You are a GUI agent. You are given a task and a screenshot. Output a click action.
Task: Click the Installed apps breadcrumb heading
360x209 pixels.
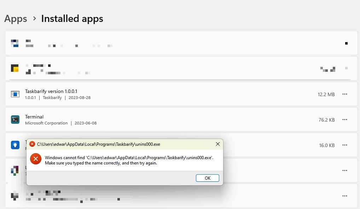tap(72, 18)
